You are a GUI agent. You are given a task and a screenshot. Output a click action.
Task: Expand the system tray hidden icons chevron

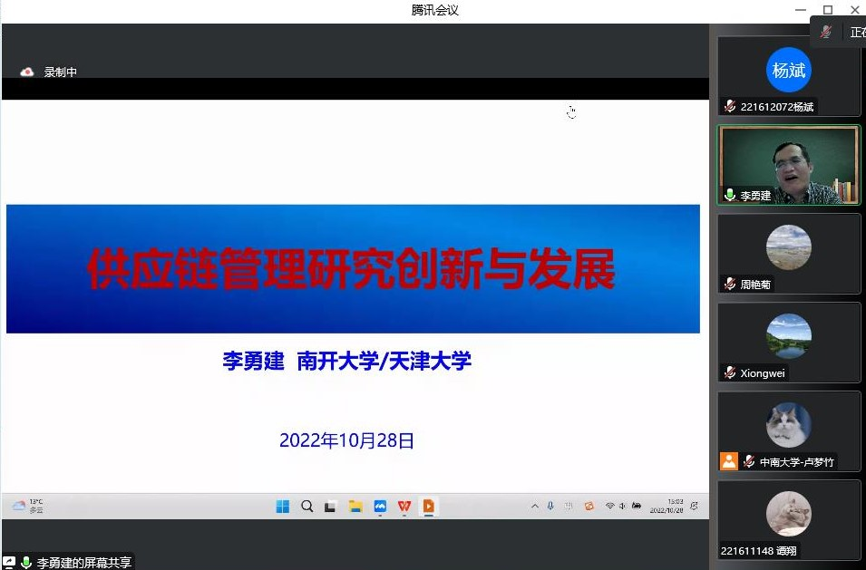click(535, 507)
